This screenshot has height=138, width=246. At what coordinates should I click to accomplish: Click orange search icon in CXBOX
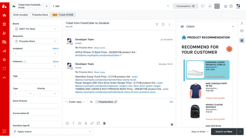[x=229, y=49]
